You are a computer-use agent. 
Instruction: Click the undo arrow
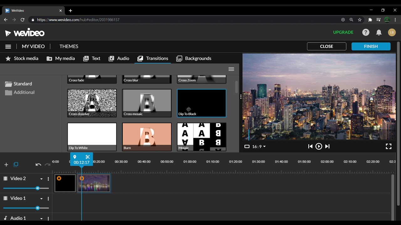click(38, 165)
